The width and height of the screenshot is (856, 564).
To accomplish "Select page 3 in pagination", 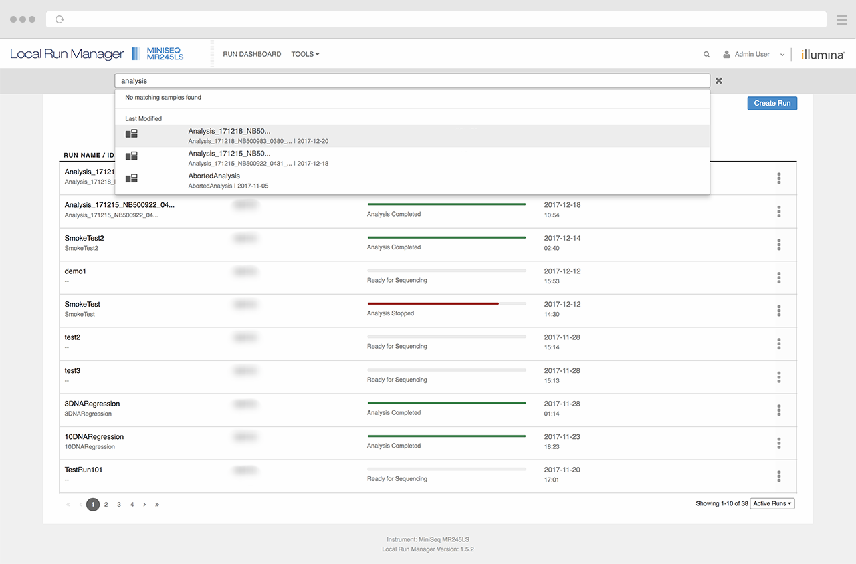I will [119, 505].
